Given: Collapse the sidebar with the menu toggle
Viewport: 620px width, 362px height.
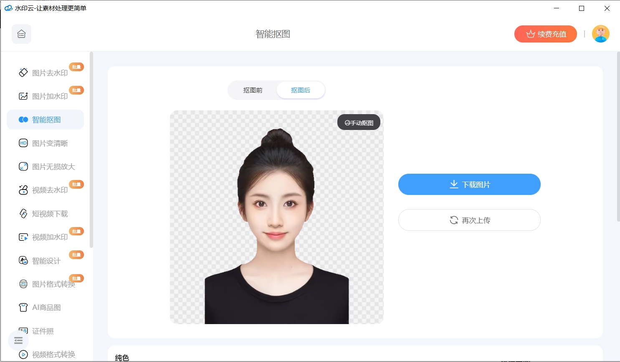Looking at the screenshot, I should (x=18, y=341).
